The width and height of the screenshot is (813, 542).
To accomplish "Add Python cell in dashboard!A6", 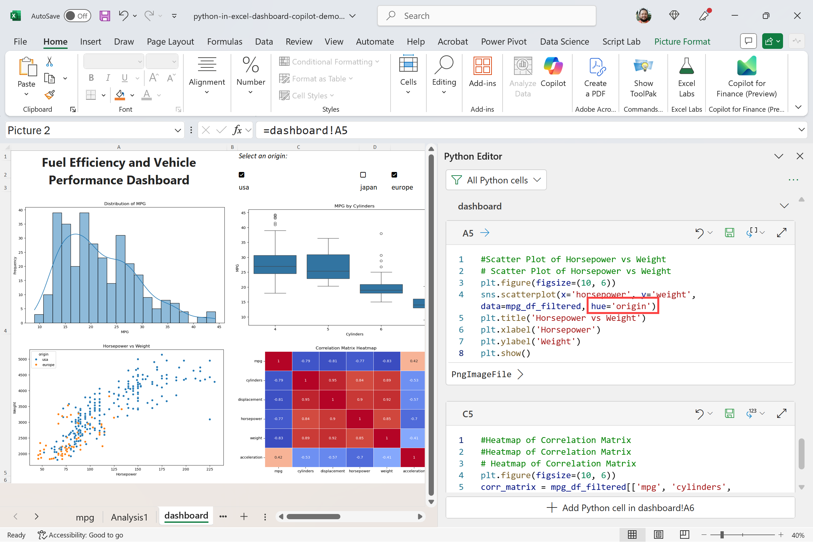I will click(x=620, y=507).
